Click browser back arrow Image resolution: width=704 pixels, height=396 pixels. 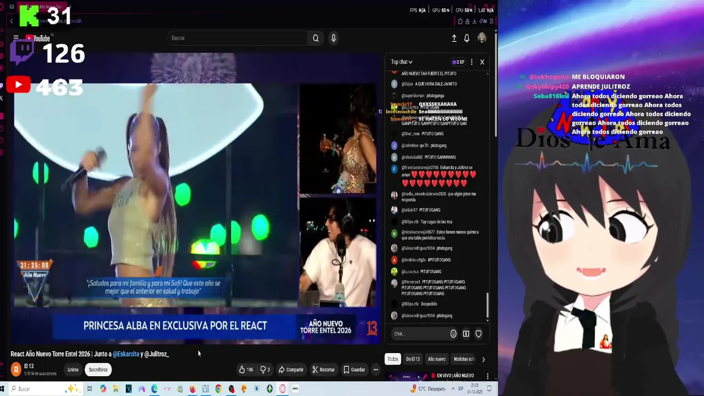tap(12, 21)
